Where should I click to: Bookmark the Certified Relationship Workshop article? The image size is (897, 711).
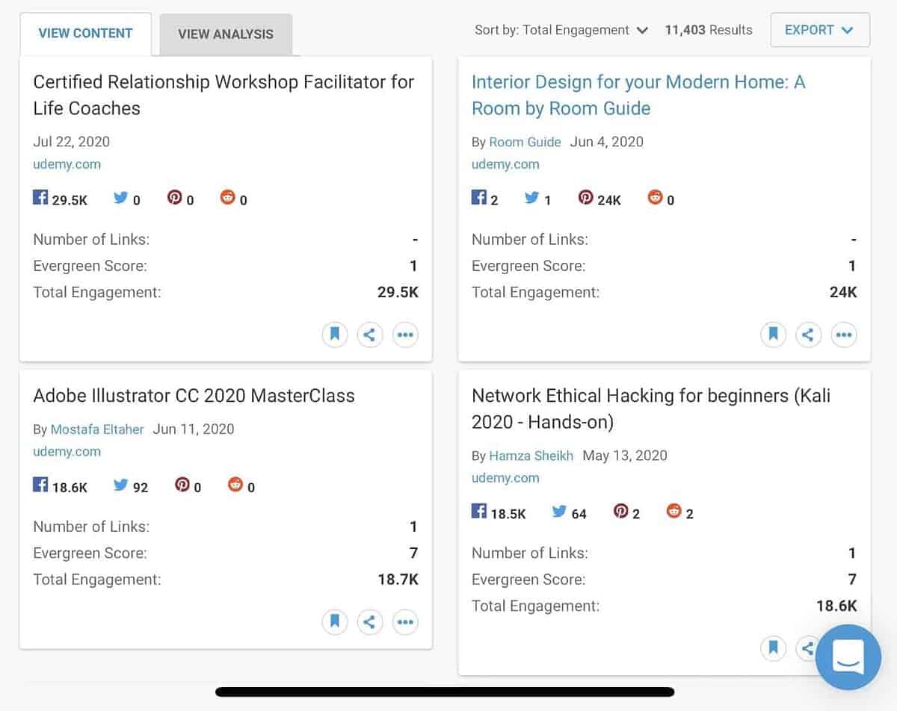pyautogui.click(x=334, y=335)
